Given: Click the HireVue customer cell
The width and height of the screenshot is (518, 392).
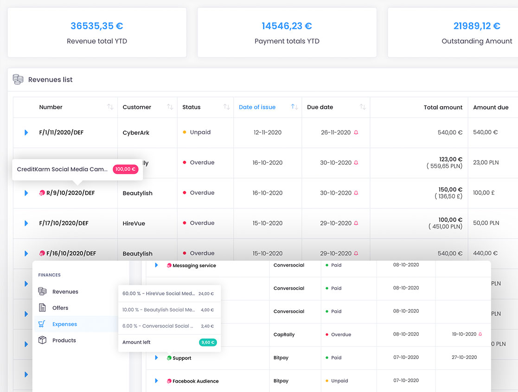Looking at the screenshot, I should [x=134, y=224].
